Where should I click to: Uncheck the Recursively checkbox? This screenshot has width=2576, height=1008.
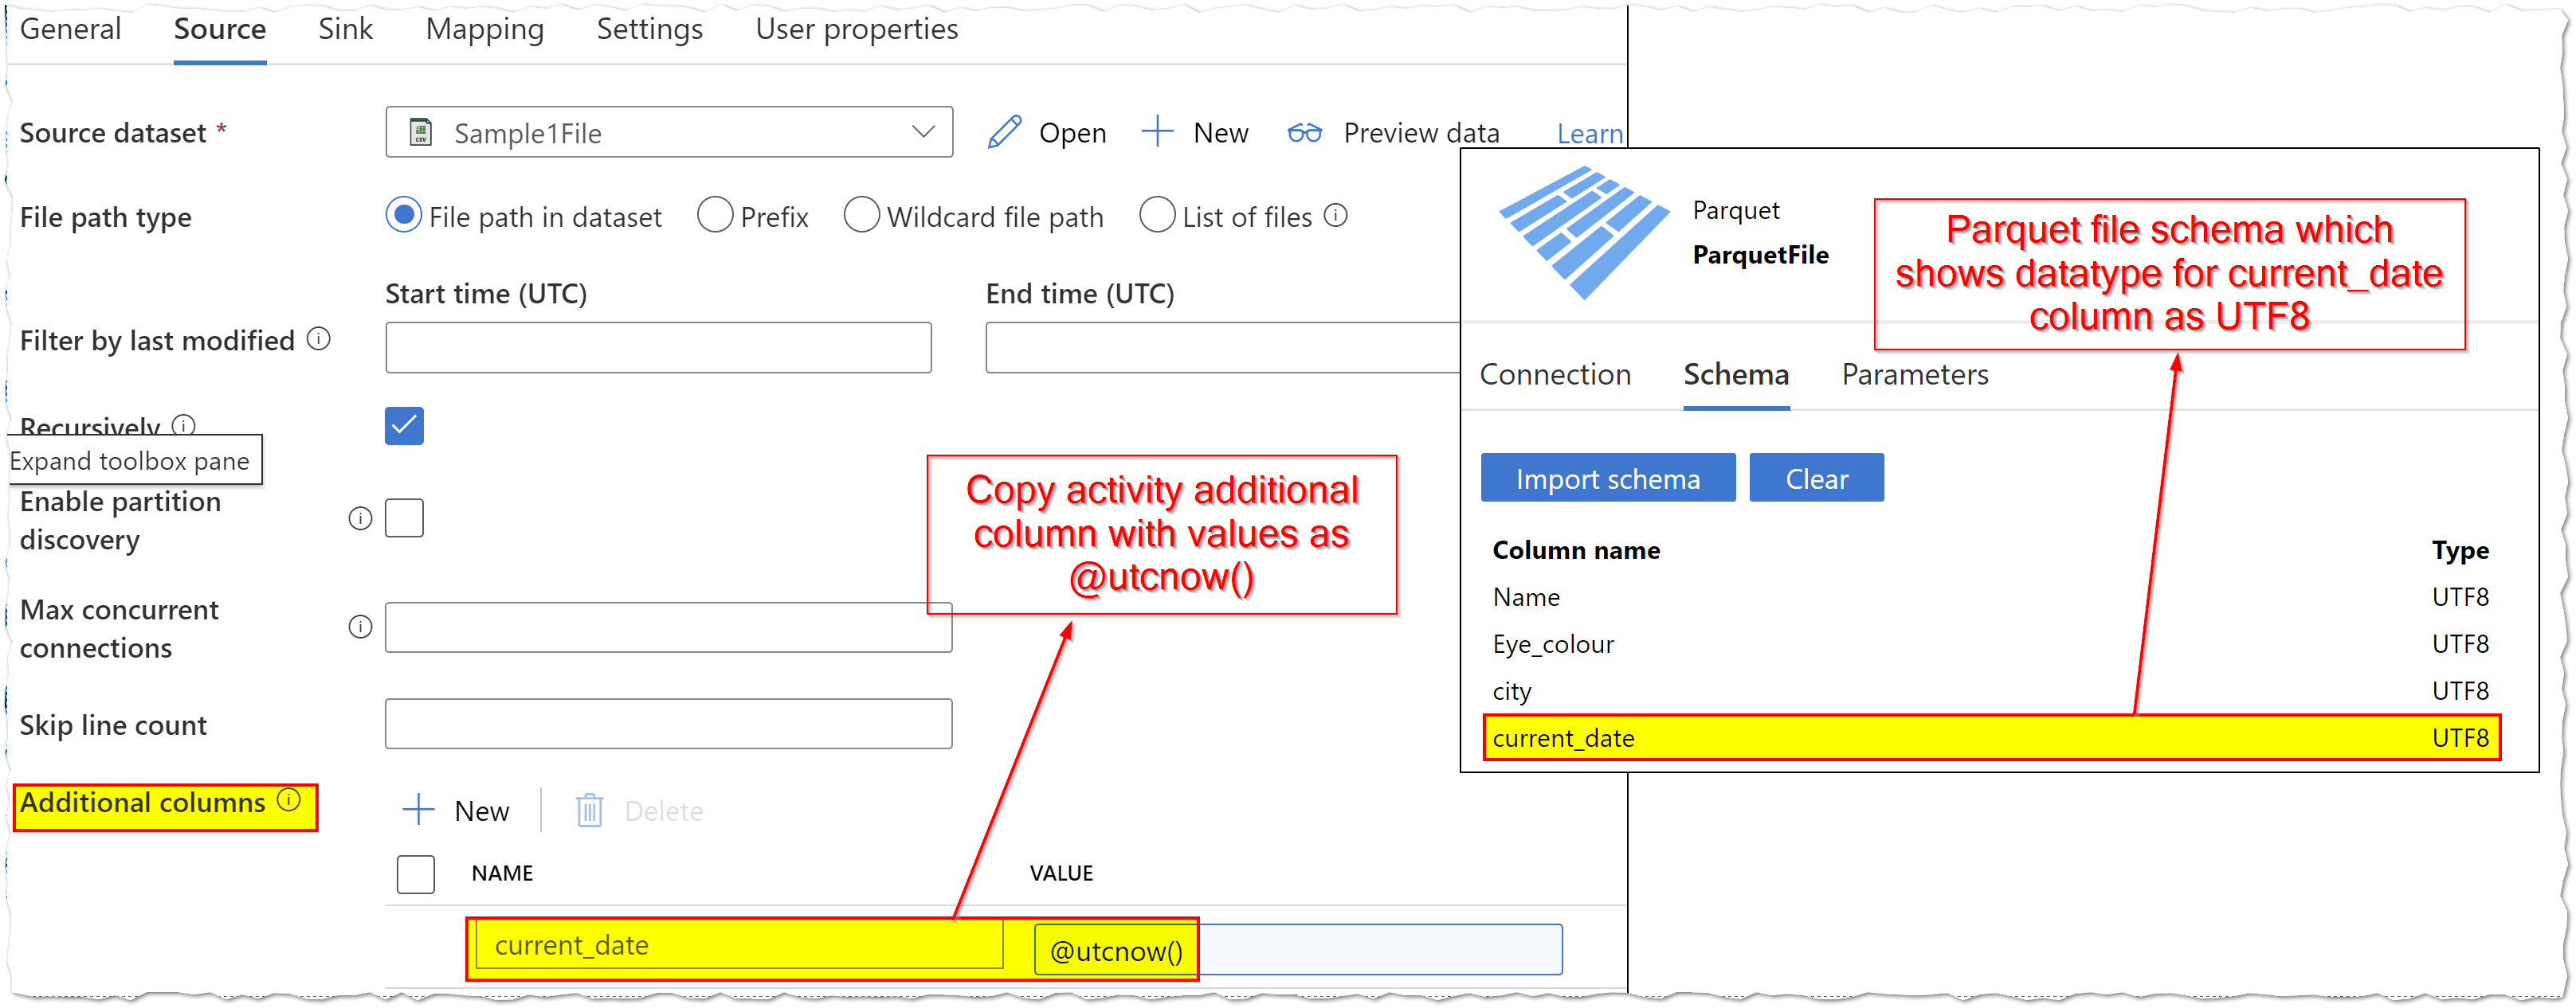pos(404,426)
